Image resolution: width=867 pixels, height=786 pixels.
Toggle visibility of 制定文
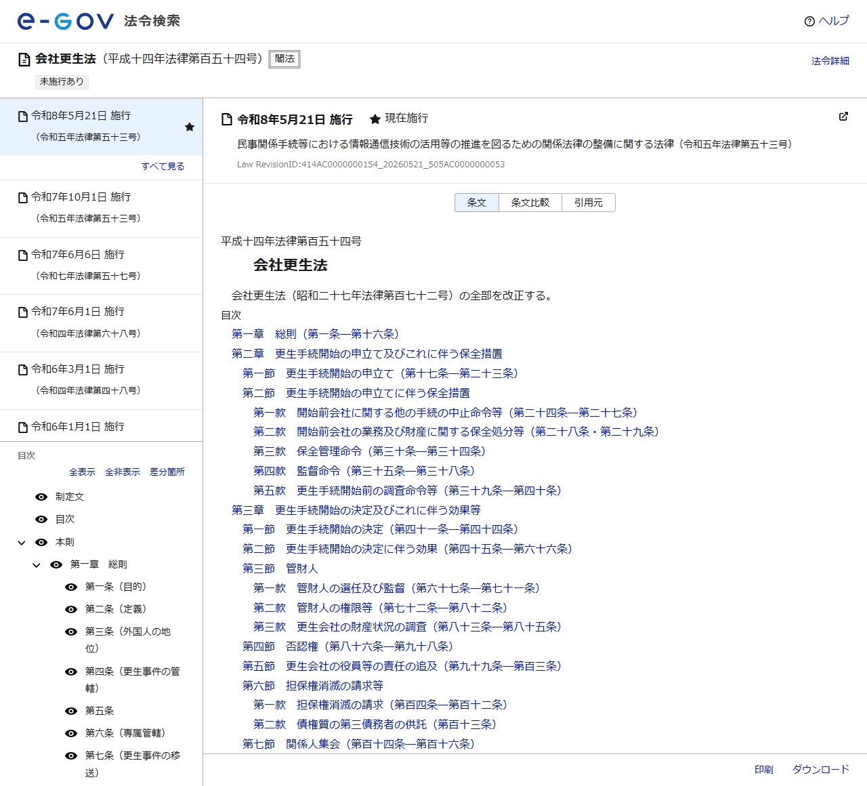pos(41,497)
